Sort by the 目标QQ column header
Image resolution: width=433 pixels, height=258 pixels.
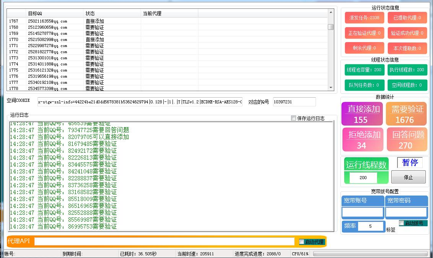55,13
